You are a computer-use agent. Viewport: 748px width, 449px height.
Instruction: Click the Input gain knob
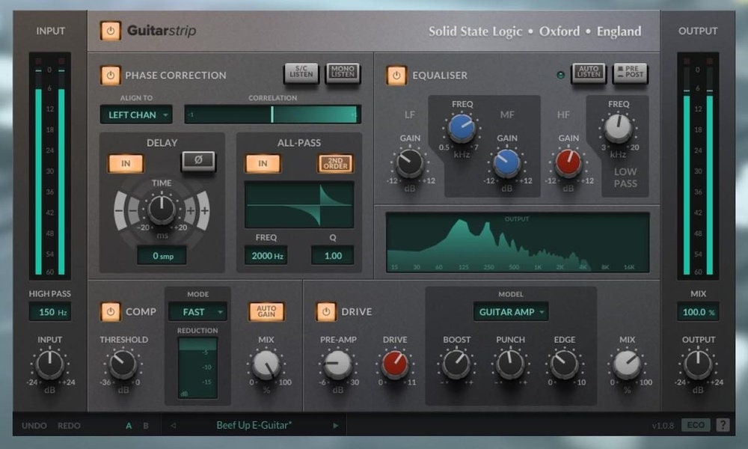pyautogui.click(x=49, y=364)
